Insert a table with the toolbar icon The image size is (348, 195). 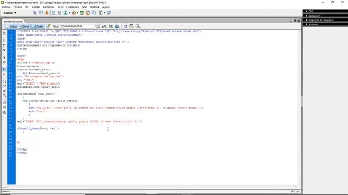(x=53, y=13)
